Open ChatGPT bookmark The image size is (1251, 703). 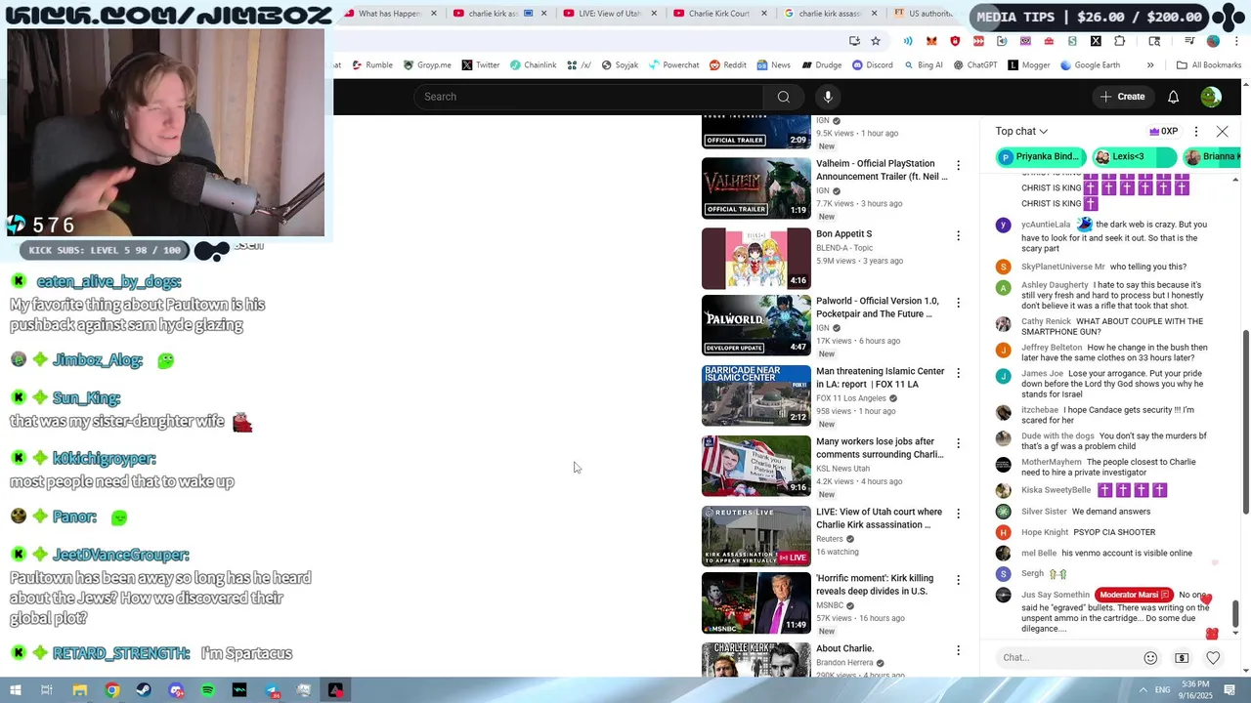974,65
